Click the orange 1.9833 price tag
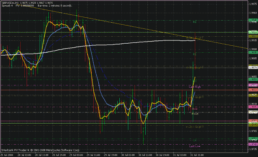 (253, 90)
